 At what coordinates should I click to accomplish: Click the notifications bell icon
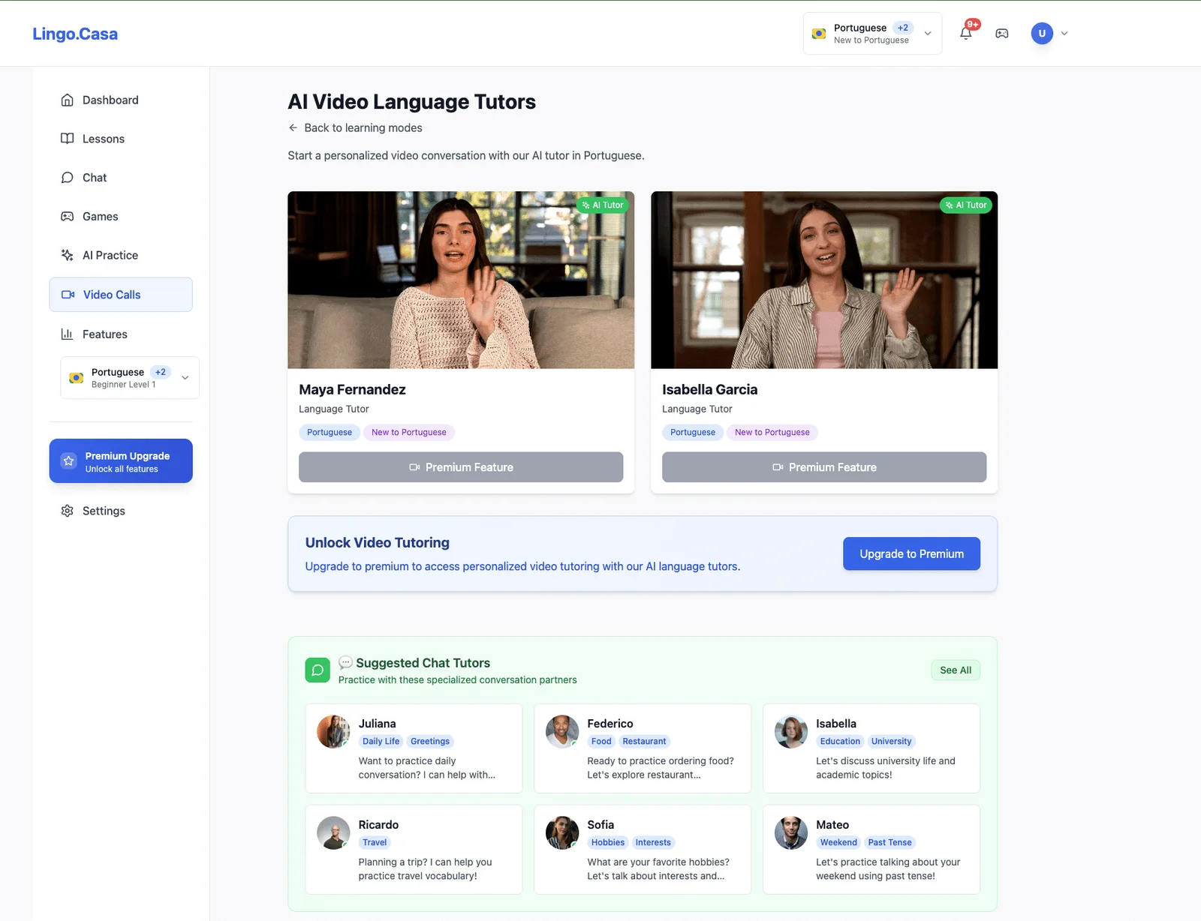[965, 33]
